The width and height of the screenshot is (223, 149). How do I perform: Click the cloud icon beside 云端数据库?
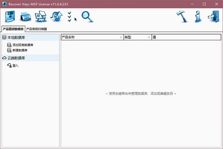(x=4, y=58)
